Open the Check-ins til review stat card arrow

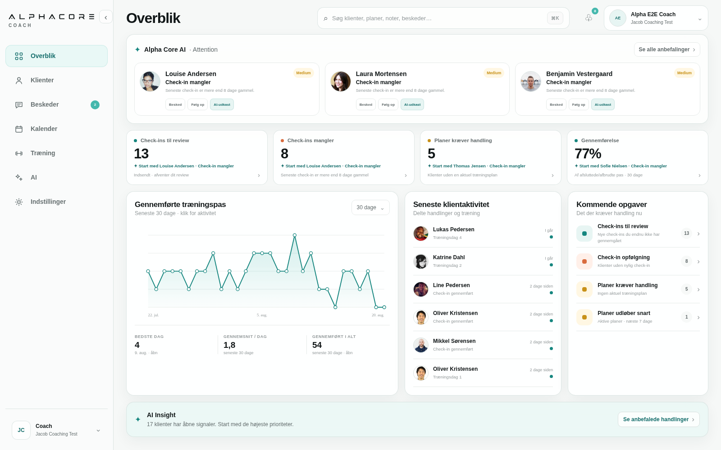click(259, 175)
